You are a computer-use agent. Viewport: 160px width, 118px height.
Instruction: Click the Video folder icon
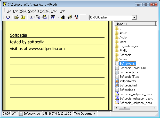point(117,59)
